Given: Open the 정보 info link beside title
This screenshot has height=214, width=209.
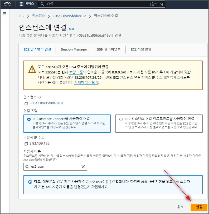Looking at the screenshot, I should (71, 29).
